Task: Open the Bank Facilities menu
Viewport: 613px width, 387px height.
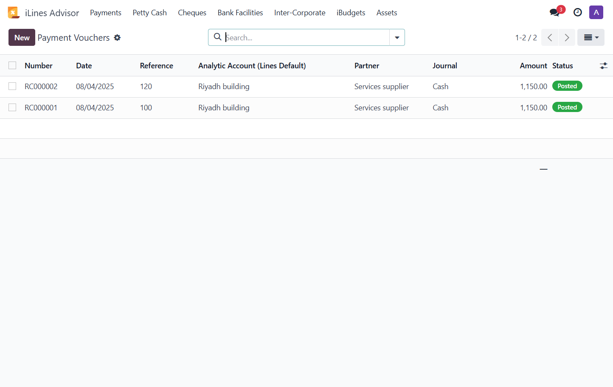Action: 240,13
